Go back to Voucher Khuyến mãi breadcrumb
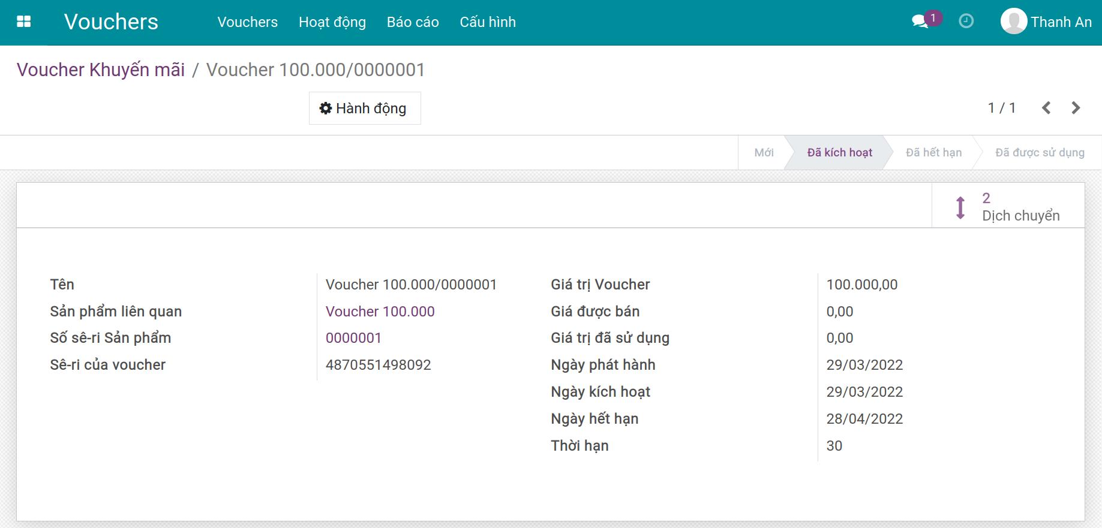This screenshot has height=528, width=1102. click(101, 70)
